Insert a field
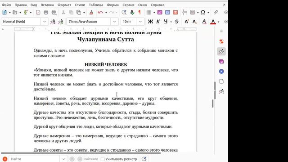The height and width of the screenshot is (162, 288). 193,12
